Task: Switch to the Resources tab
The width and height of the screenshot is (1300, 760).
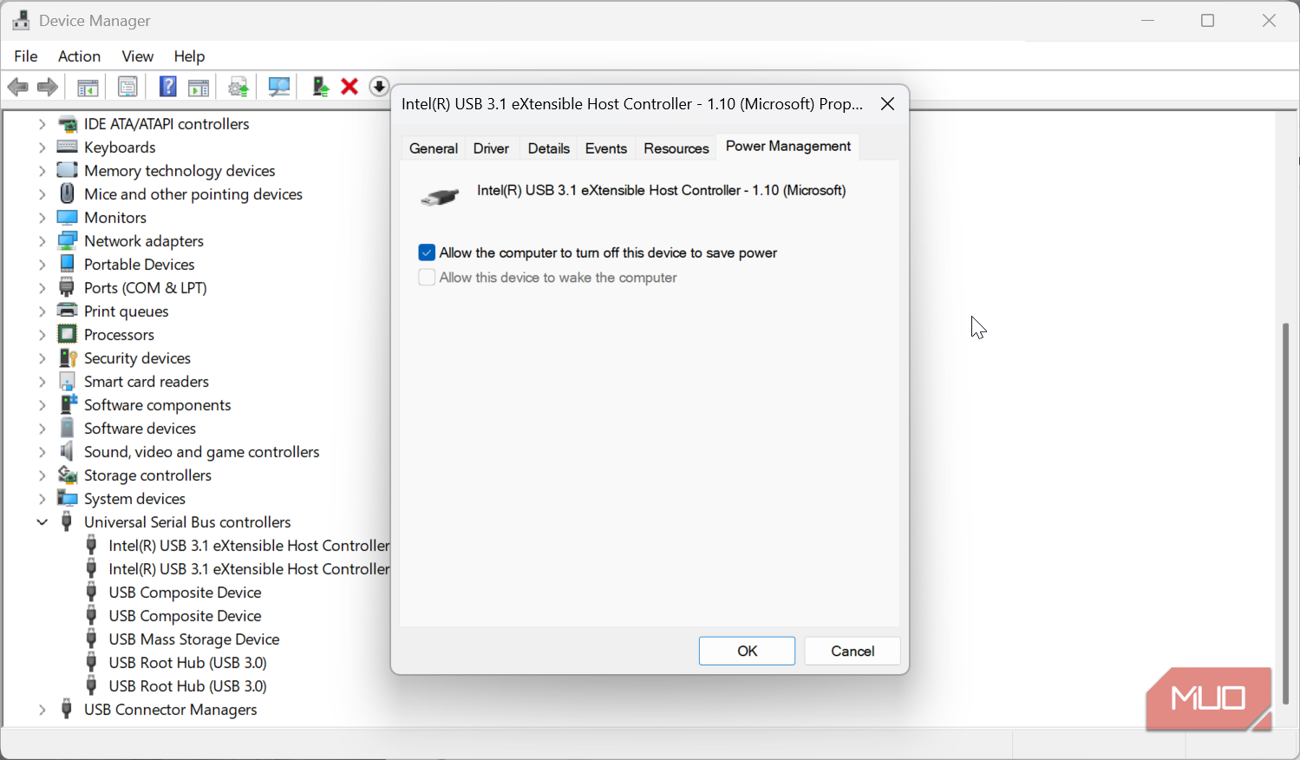Action: click(x=676, y=148)
